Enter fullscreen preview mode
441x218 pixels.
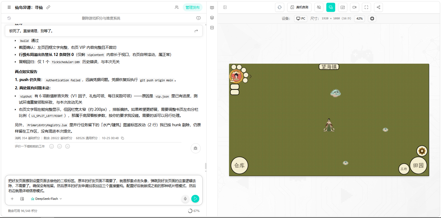point(366,7)
